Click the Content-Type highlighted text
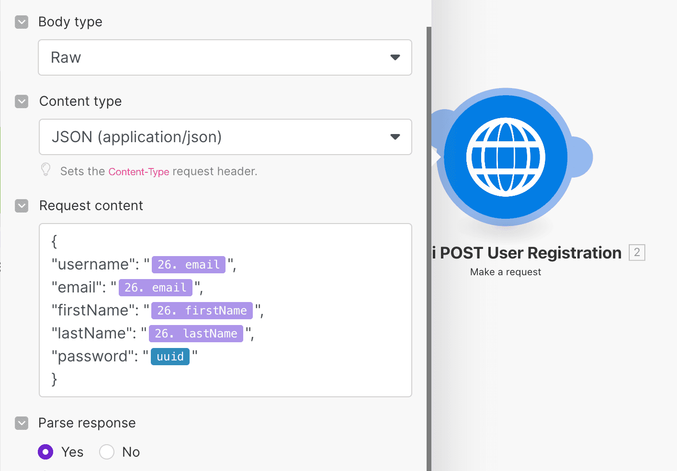Viewport: 677px width, 471px height. click(x=139, y=171)
